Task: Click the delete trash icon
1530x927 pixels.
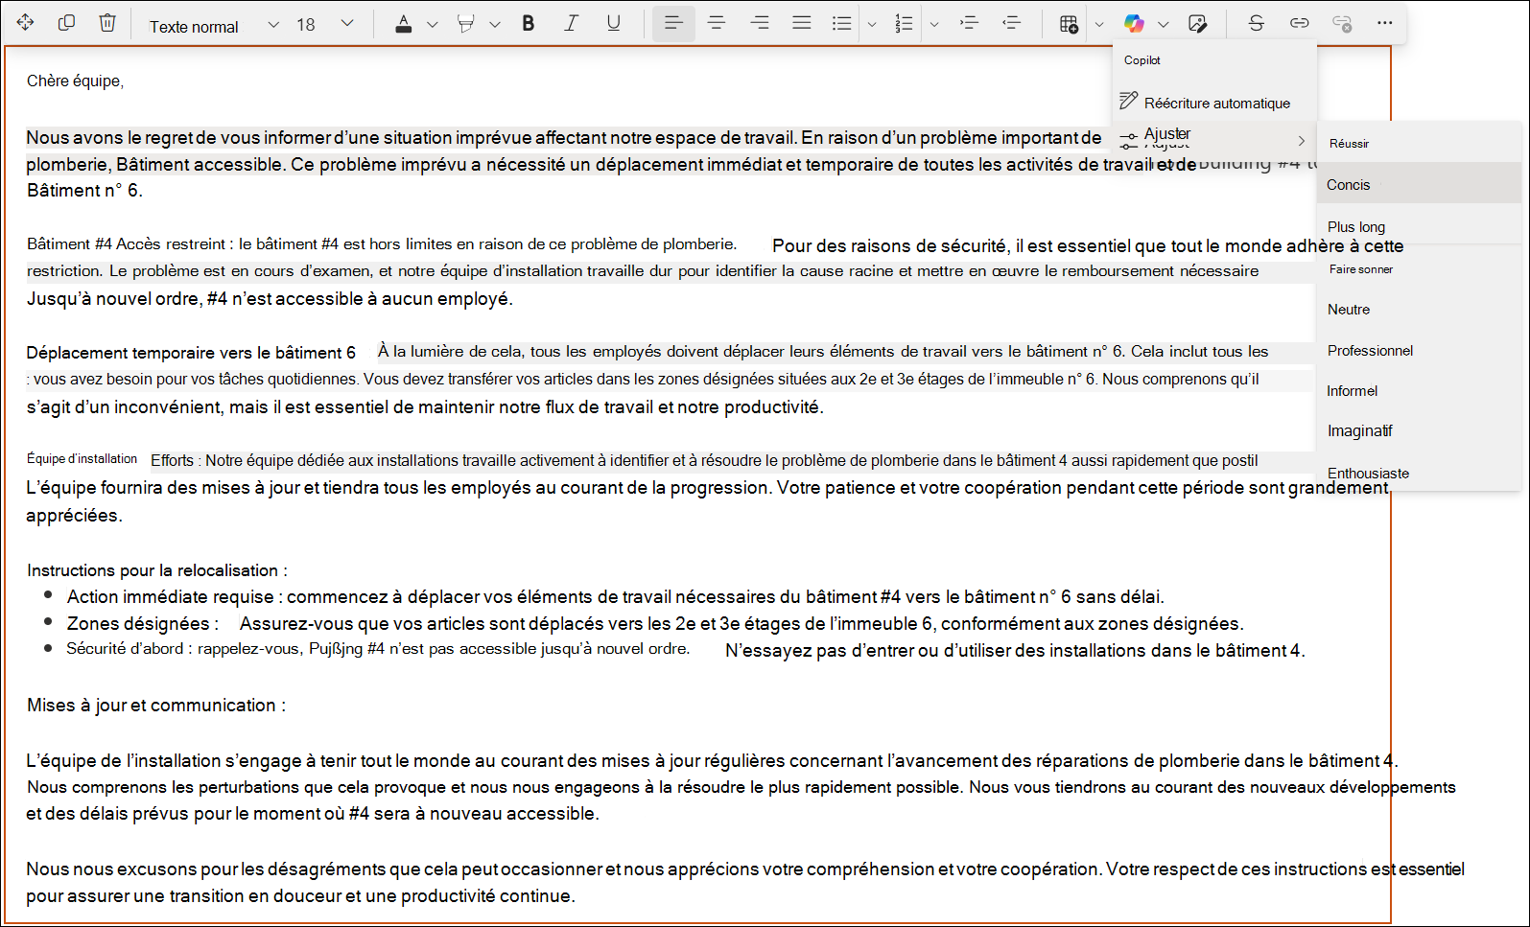Action: pyautogui.click(x=107, y=23)
